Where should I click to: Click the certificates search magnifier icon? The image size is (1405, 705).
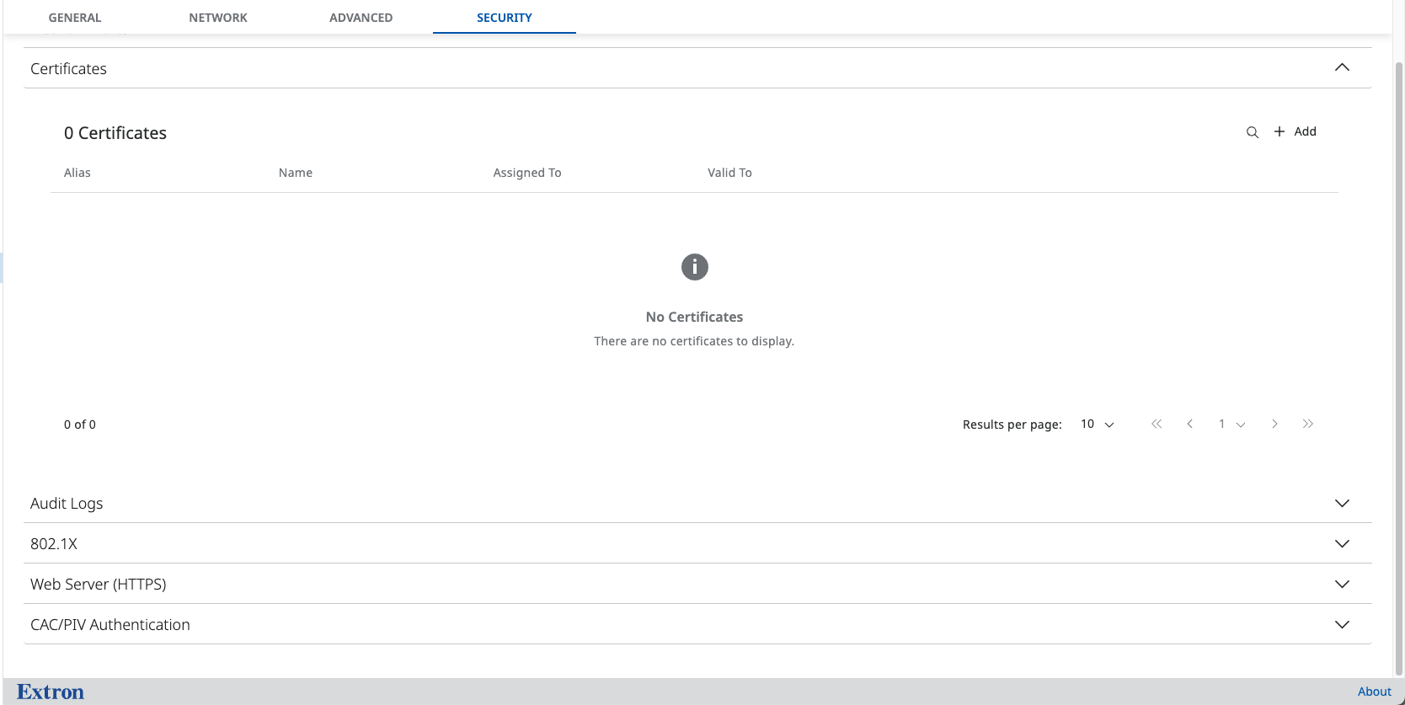(1253, 132)
